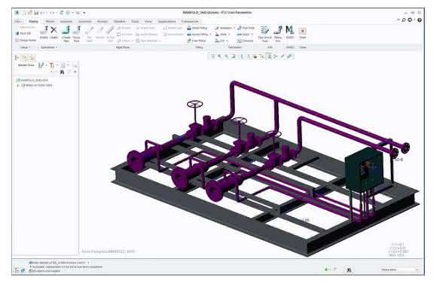Open the Pipe Shortcut dropdown arrow
Viewport: 437px width, 283px height.
[x=160, y=41]
